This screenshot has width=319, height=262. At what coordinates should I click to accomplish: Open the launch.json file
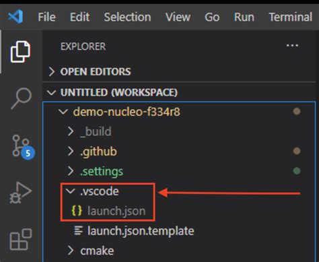(116, 211)
